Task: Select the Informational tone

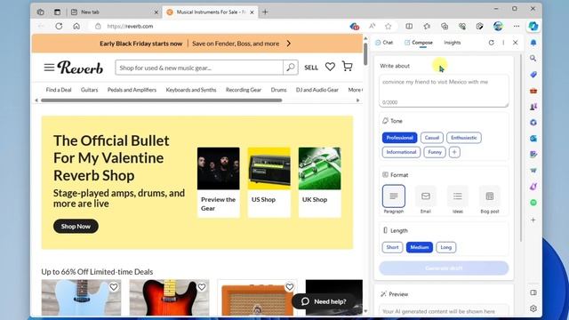Action: [x=401, y=152]
